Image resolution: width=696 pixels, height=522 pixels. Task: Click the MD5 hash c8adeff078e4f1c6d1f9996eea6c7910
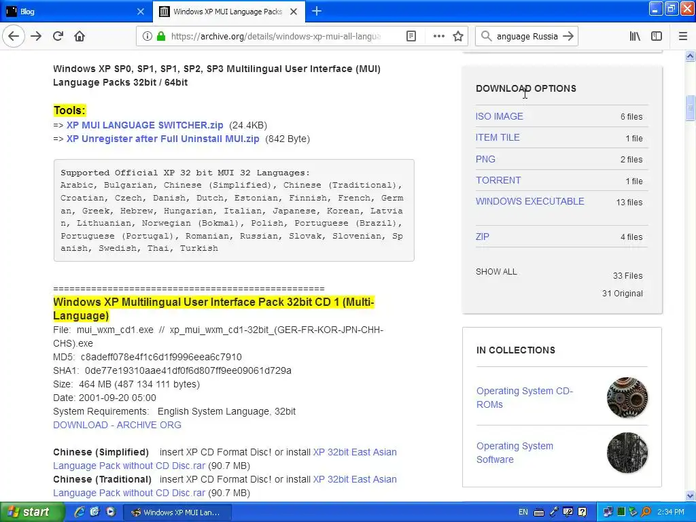[161, 357]
